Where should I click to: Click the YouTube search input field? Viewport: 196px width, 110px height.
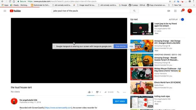tap(91, 11)
